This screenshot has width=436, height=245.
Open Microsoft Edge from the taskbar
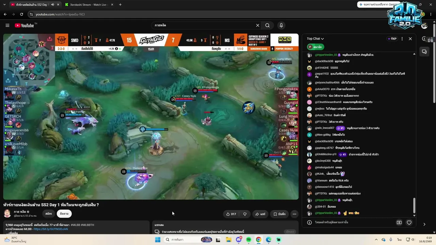pyautogui.click(x=269, y=240)
